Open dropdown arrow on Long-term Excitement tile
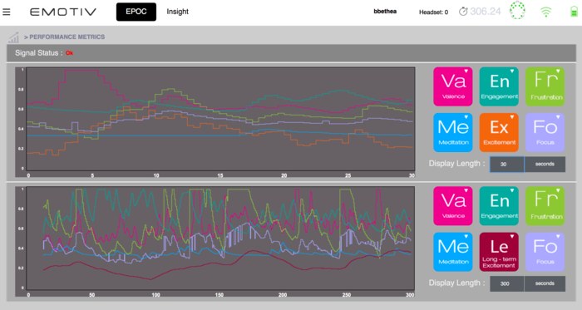Viewport: 582px width, 310px height. [512, 237]
